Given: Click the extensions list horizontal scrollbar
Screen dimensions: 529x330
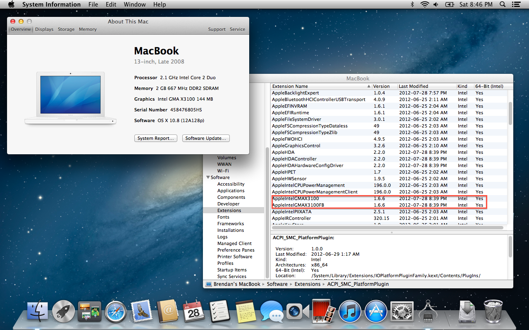Looking at the screenshot, I should click(387, 227).
